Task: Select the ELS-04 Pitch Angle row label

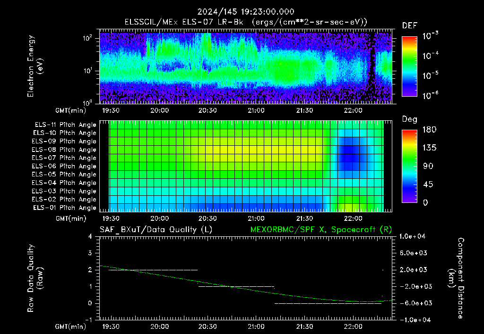Action: 64,183
